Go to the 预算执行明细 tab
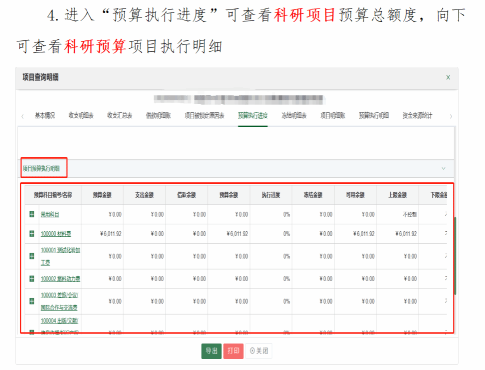Image resolution: width=485 pixels, height=370 pixels. click(373, 115)
